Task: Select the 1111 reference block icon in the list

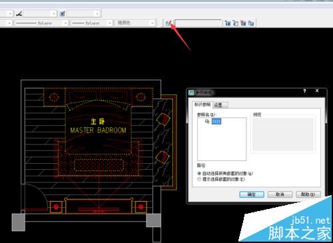Action: coord(207,121)
